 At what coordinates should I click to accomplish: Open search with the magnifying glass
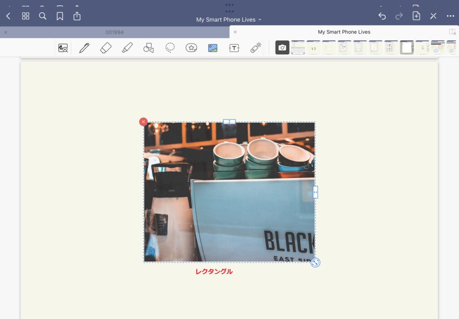[x=43, y=16]
